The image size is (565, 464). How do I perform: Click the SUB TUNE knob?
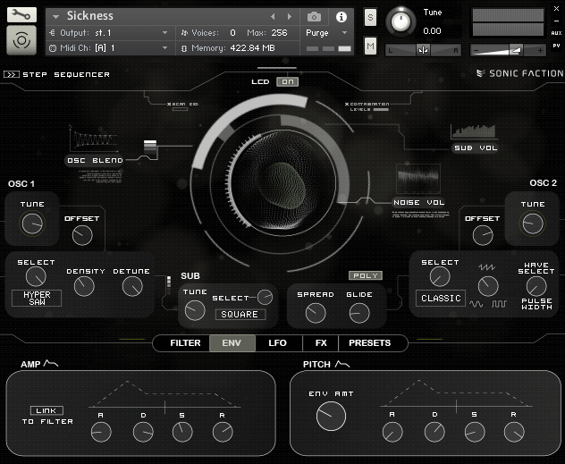(195, 310)
